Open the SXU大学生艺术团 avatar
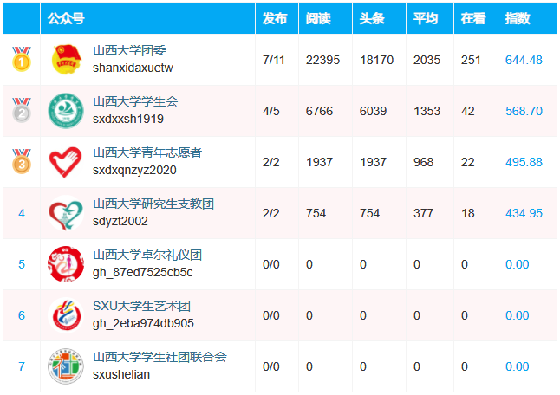The image size is (560, 395). [x=66, y=315]
